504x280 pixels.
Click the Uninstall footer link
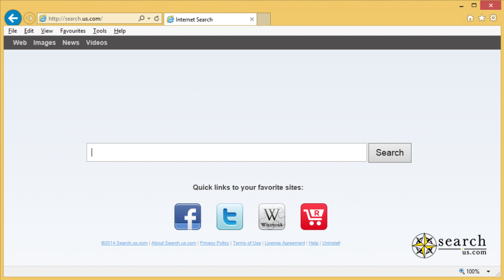coord(331,243)
